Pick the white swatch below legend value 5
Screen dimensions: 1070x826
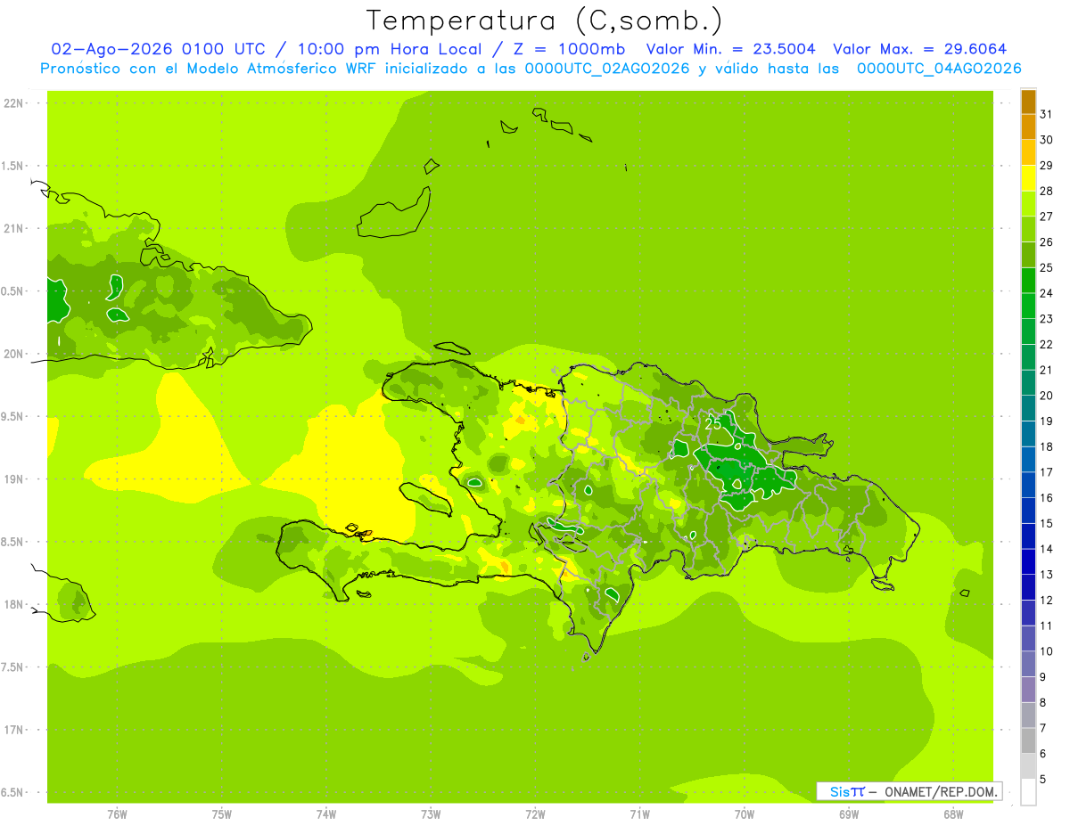1028,792
